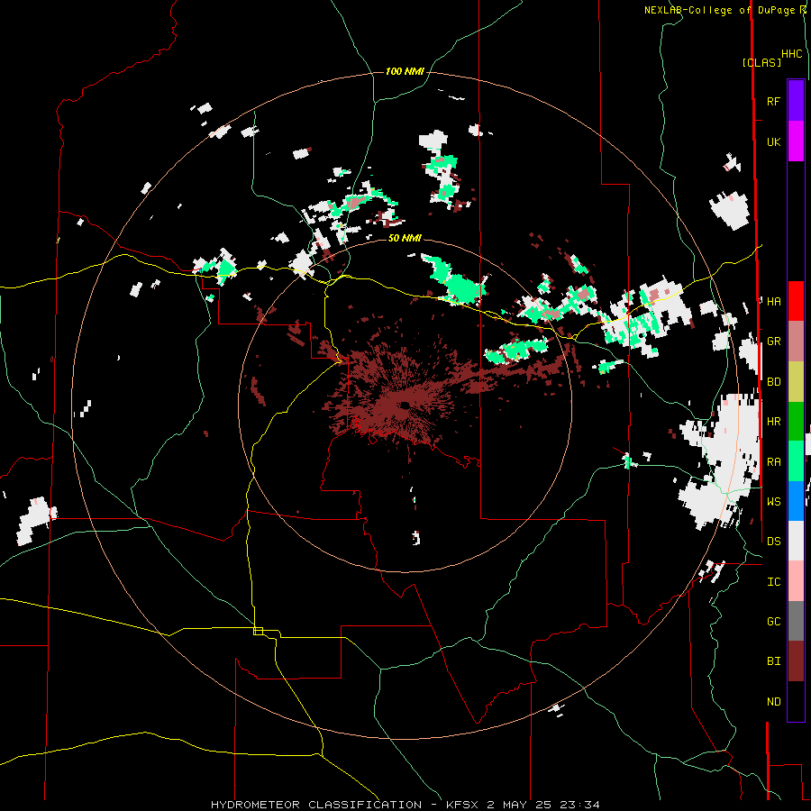The image size is (811, 811).
Task: Click the Hydrometeor Classification KFSX caption
Action: click(405, 805)
